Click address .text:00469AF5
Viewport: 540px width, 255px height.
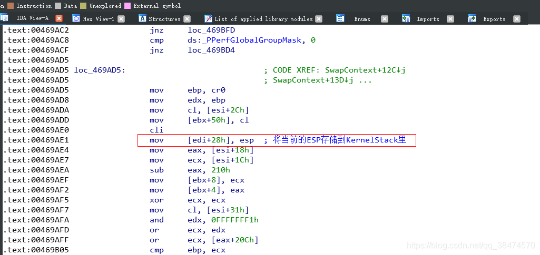click(36, 200)
